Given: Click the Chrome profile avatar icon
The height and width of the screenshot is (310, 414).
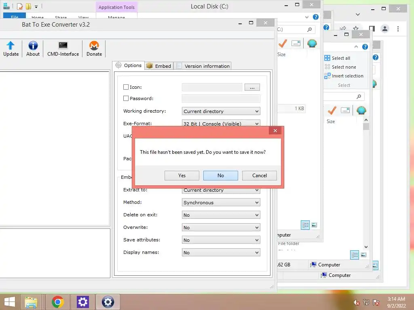Looking at the screenshot, I should point(385,29).
